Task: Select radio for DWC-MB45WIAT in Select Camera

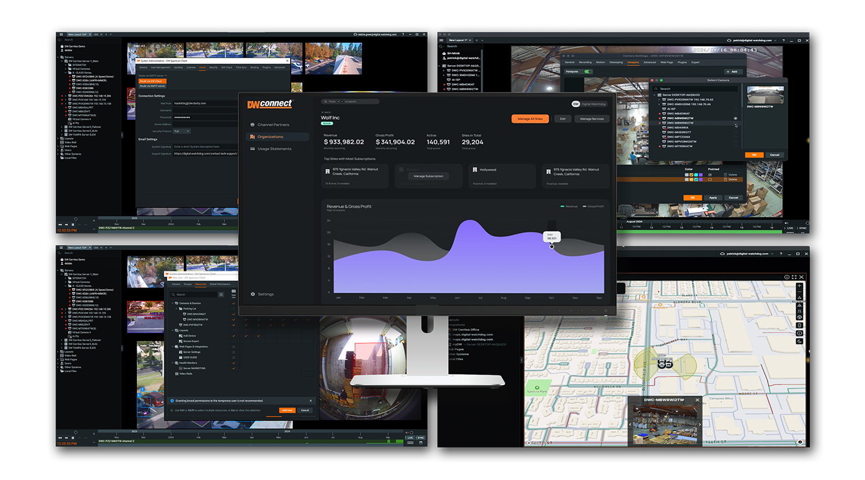Action: [x=735, y=114]
